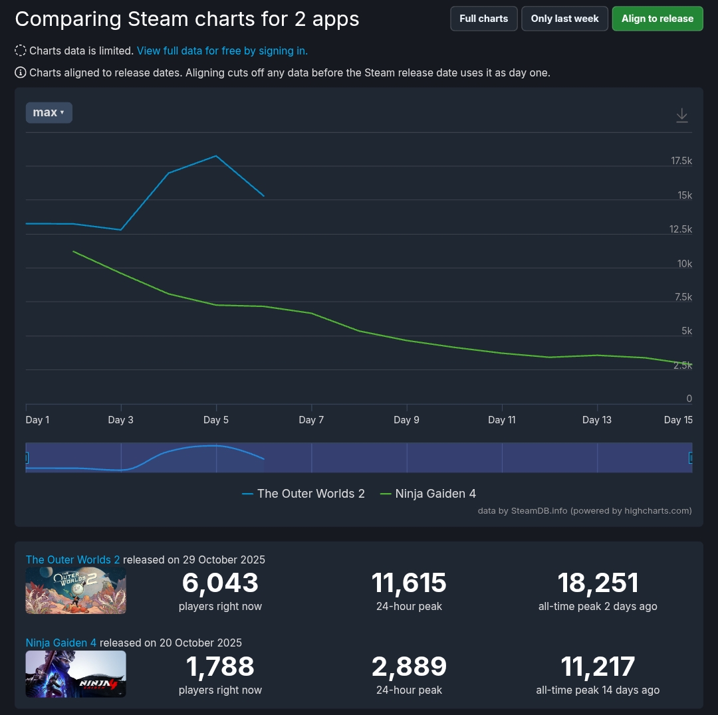Click the dashed circle limited-data icon
Viewport: 718px width, 715px height.
pyautogui.click(x=20, y=51)
